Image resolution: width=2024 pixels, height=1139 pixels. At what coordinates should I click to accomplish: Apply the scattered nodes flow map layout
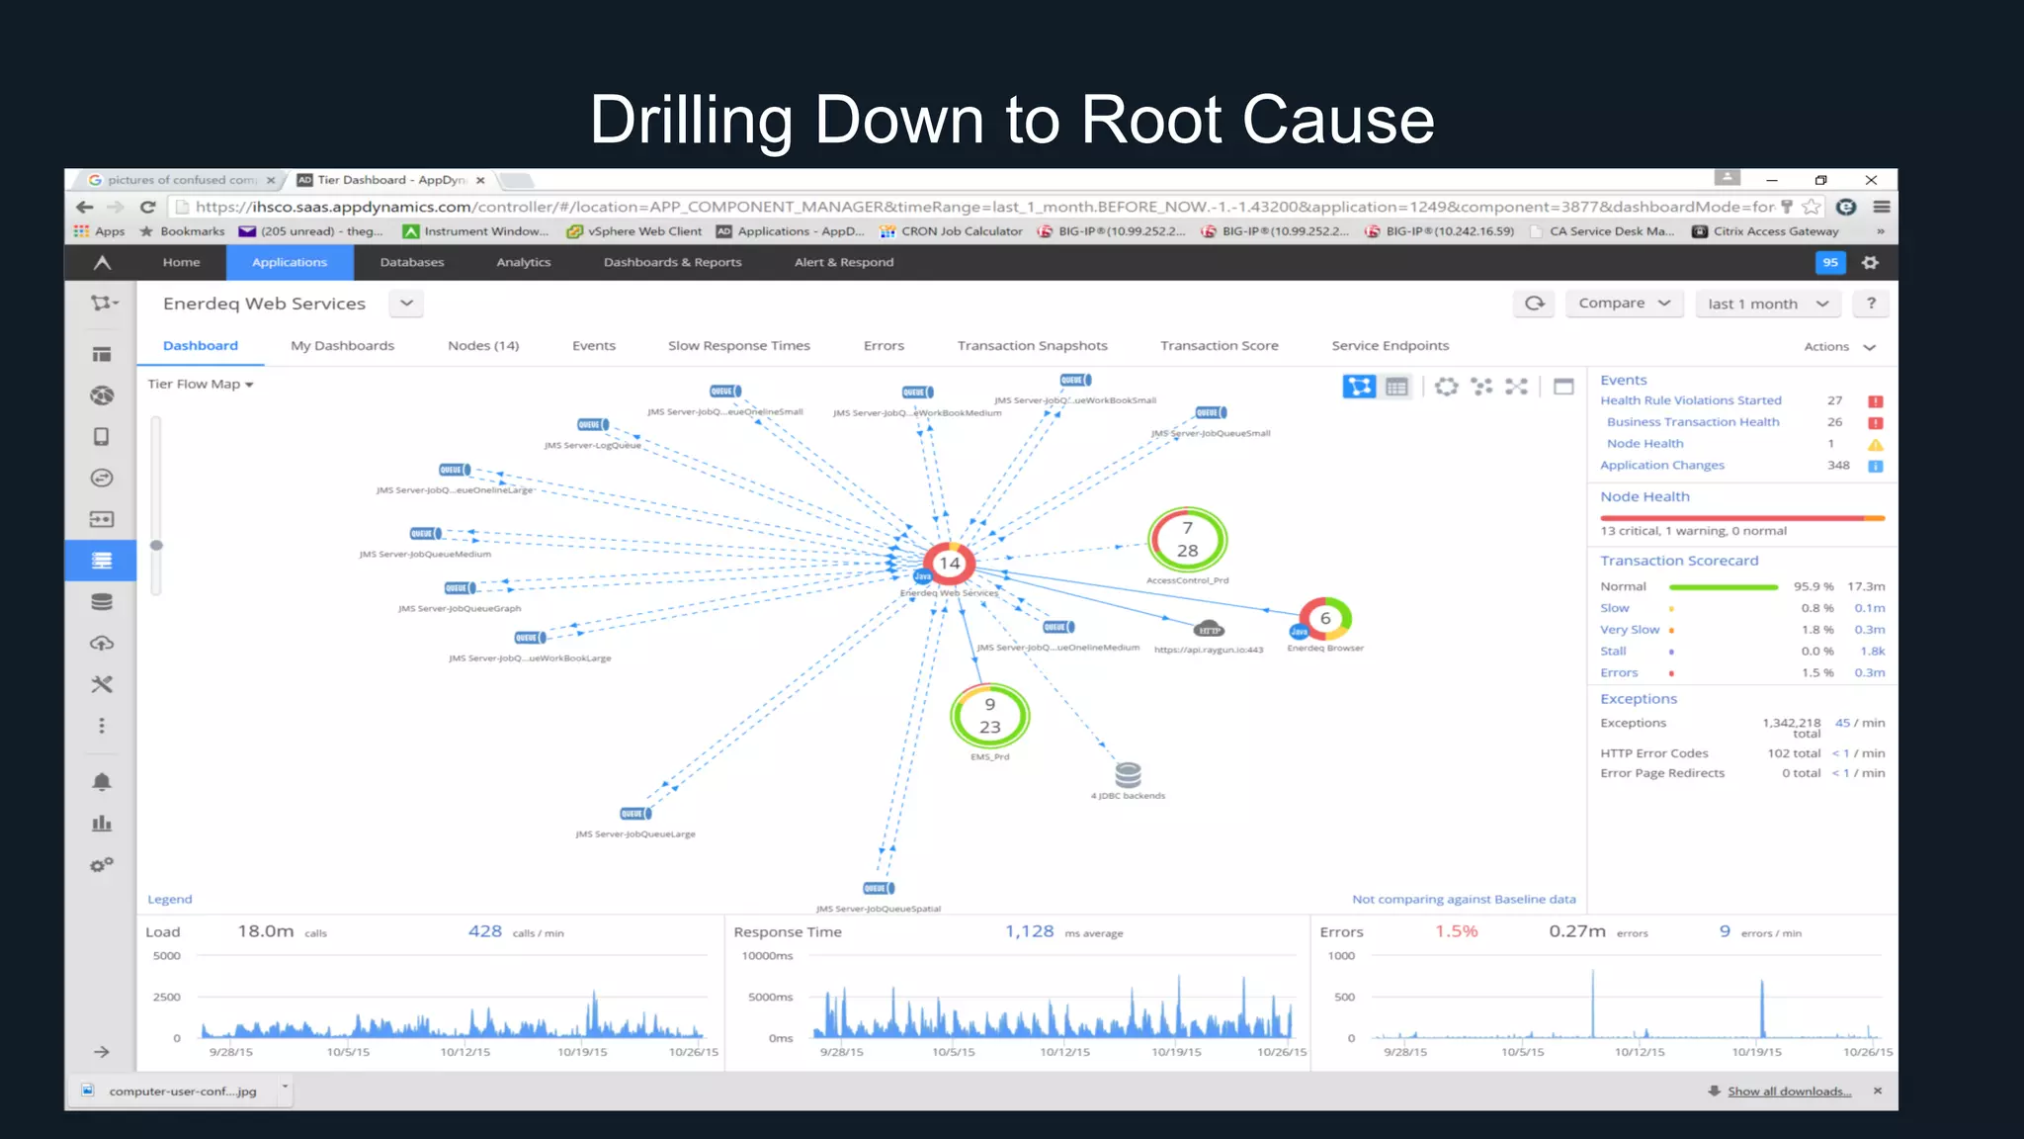click(x=1481, y=387)
